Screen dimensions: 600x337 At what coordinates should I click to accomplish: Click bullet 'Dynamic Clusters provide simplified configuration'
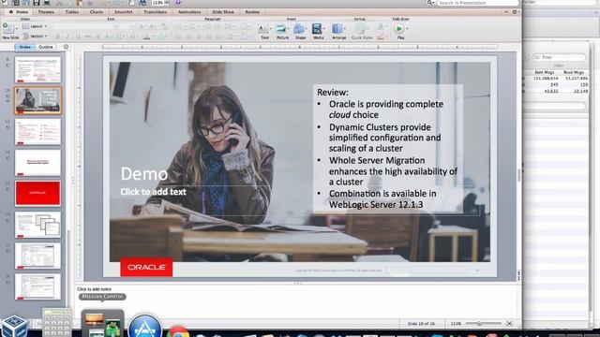pos(384,138)
